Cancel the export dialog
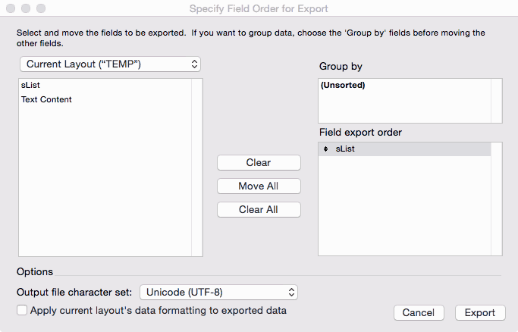Screen dimensions: 518x332 pos(418,312)
